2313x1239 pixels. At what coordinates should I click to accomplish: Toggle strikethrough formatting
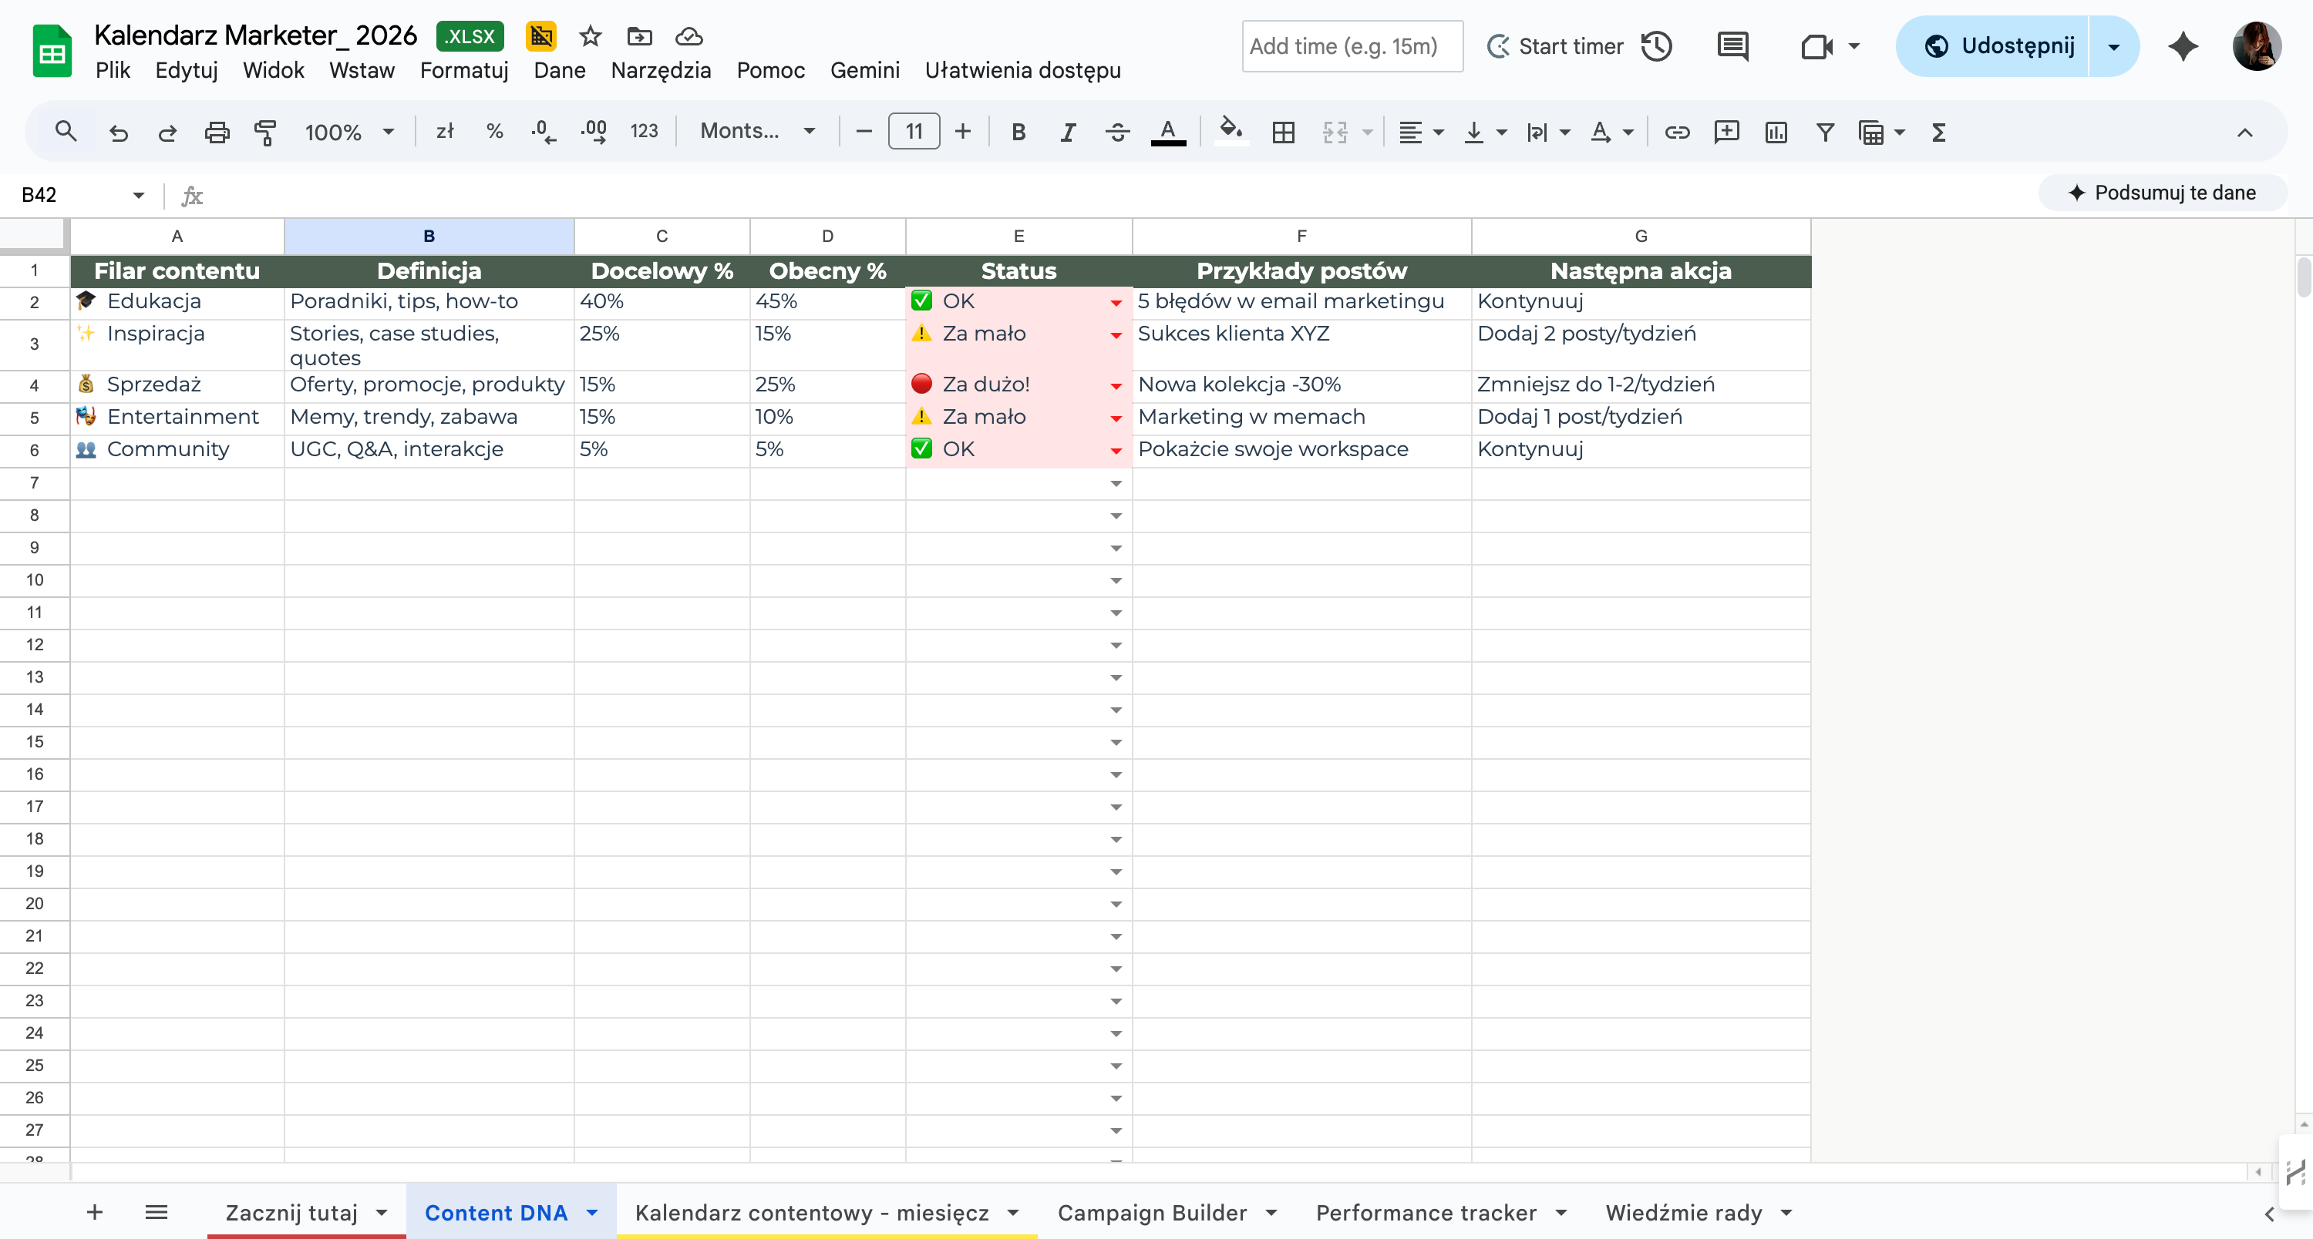1117,132
